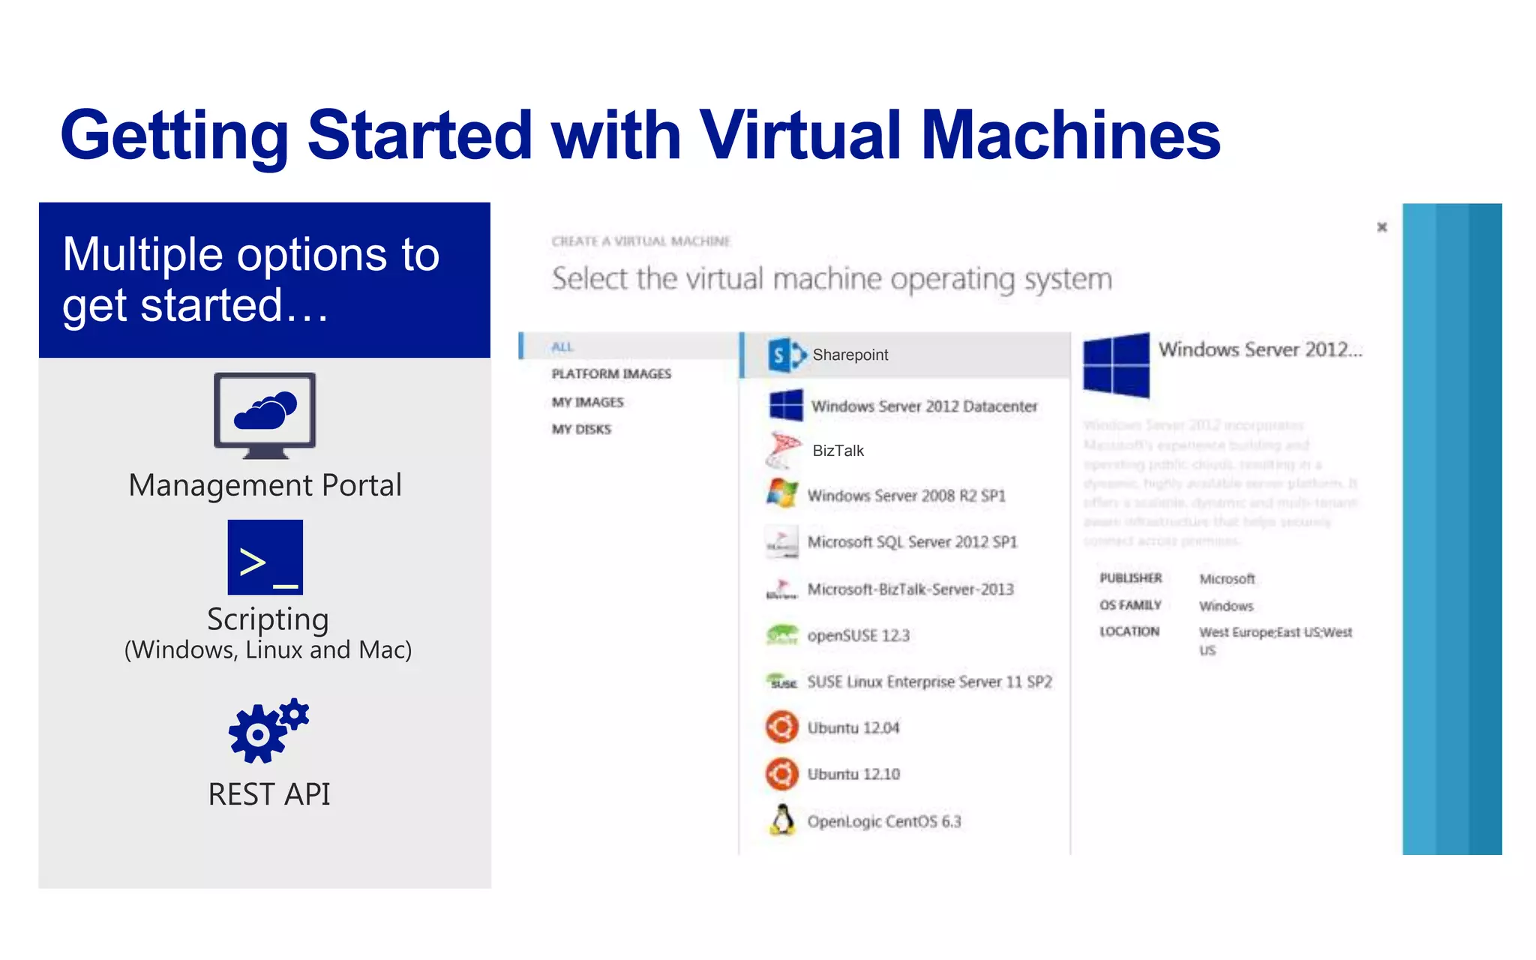
Task: Click the Sharepoint image icon
Action: tap(785, 355)
